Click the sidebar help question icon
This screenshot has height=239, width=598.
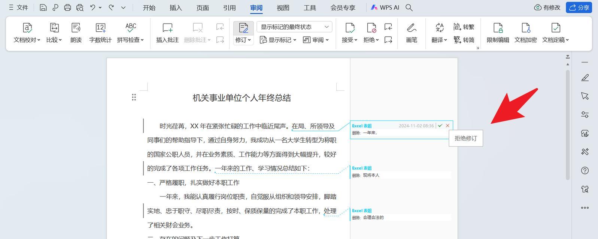(x=585, y=171)
